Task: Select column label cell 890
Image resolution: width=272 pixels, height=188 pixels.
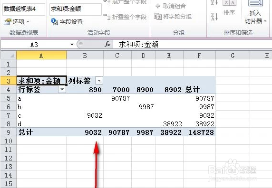Action: point(85,90)
